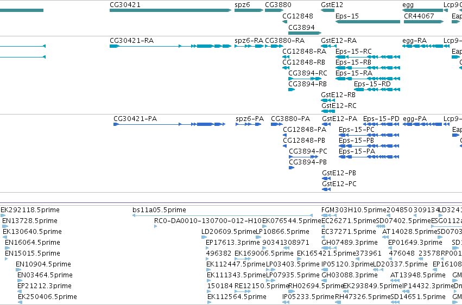Screen dimensions: 462x305
Task: Select the Eps-15-PD protein feature
Action: pyautogui.click(x=381, y=124)
